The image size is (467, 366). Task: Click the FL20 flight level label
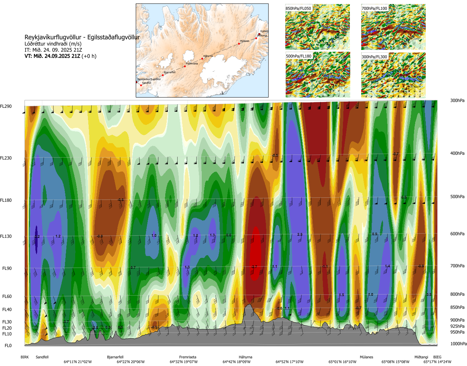point(7,328)
